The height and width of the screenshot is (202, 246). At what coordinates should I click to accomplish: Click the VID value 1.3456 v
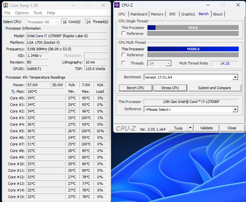coord(38,56)
